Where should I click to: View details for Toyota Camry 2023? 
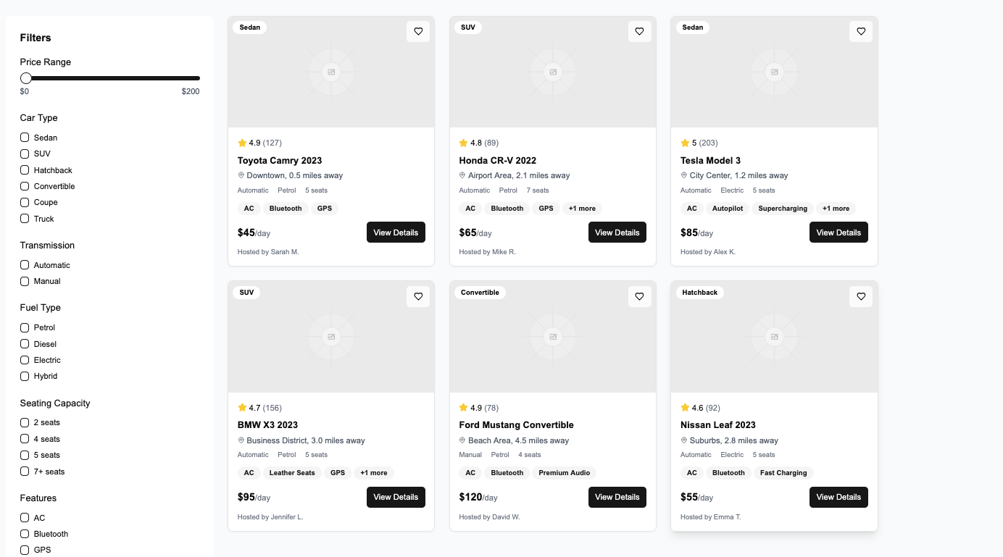pyautogui.click(x=396, y=233)
